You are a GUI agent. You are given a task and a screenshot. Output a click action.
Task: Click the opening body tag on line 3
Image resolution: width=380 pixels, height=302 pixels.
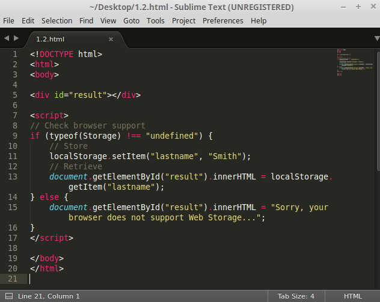click(44, 74)
